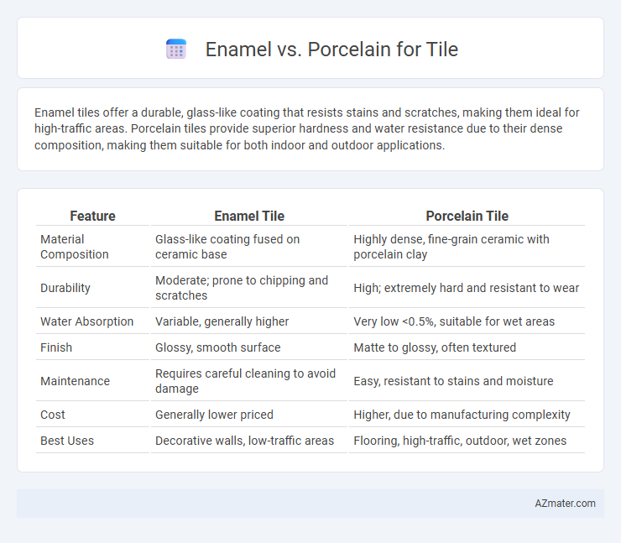Select the 'Maintenance' row label
This screenshot has height=543, width=621.
[76, 381]
